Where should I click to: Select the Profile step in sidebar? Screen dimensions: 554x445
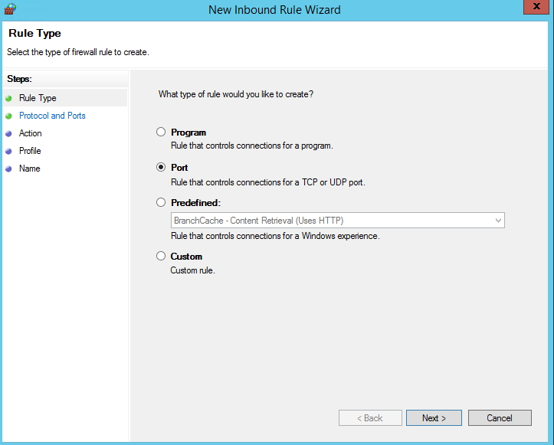[30, 151]
